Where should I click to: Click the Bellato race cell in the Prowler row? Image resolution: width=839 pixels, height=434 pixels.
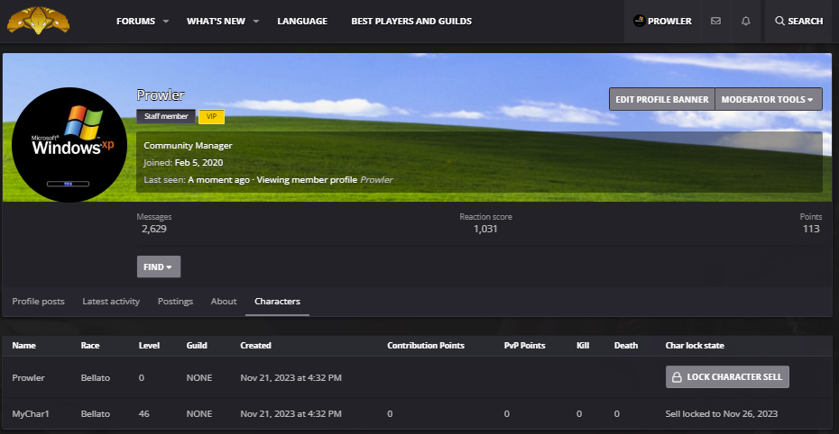96,378
